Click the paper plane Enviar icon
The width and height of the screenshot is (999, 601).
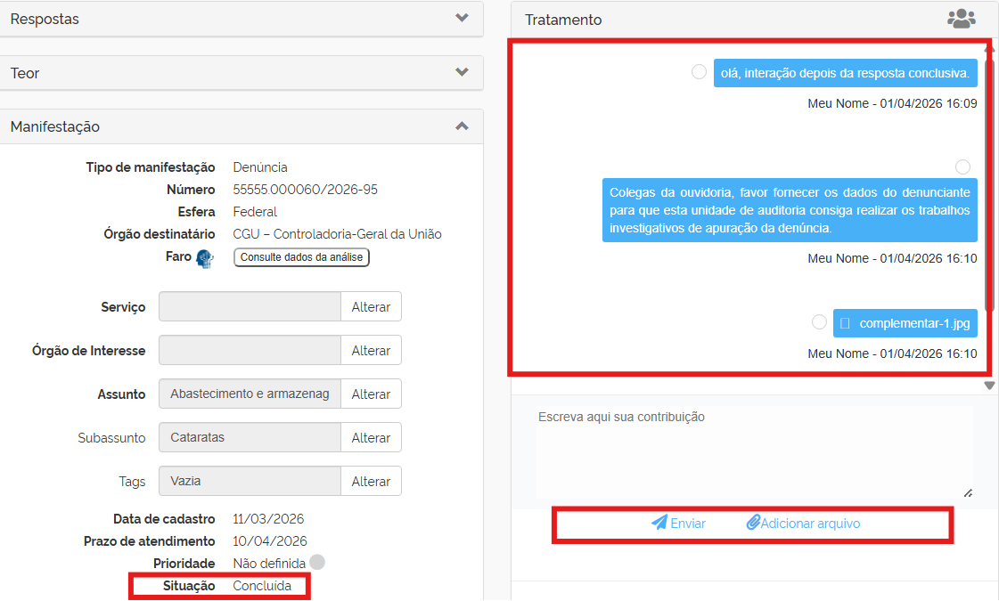659,523
